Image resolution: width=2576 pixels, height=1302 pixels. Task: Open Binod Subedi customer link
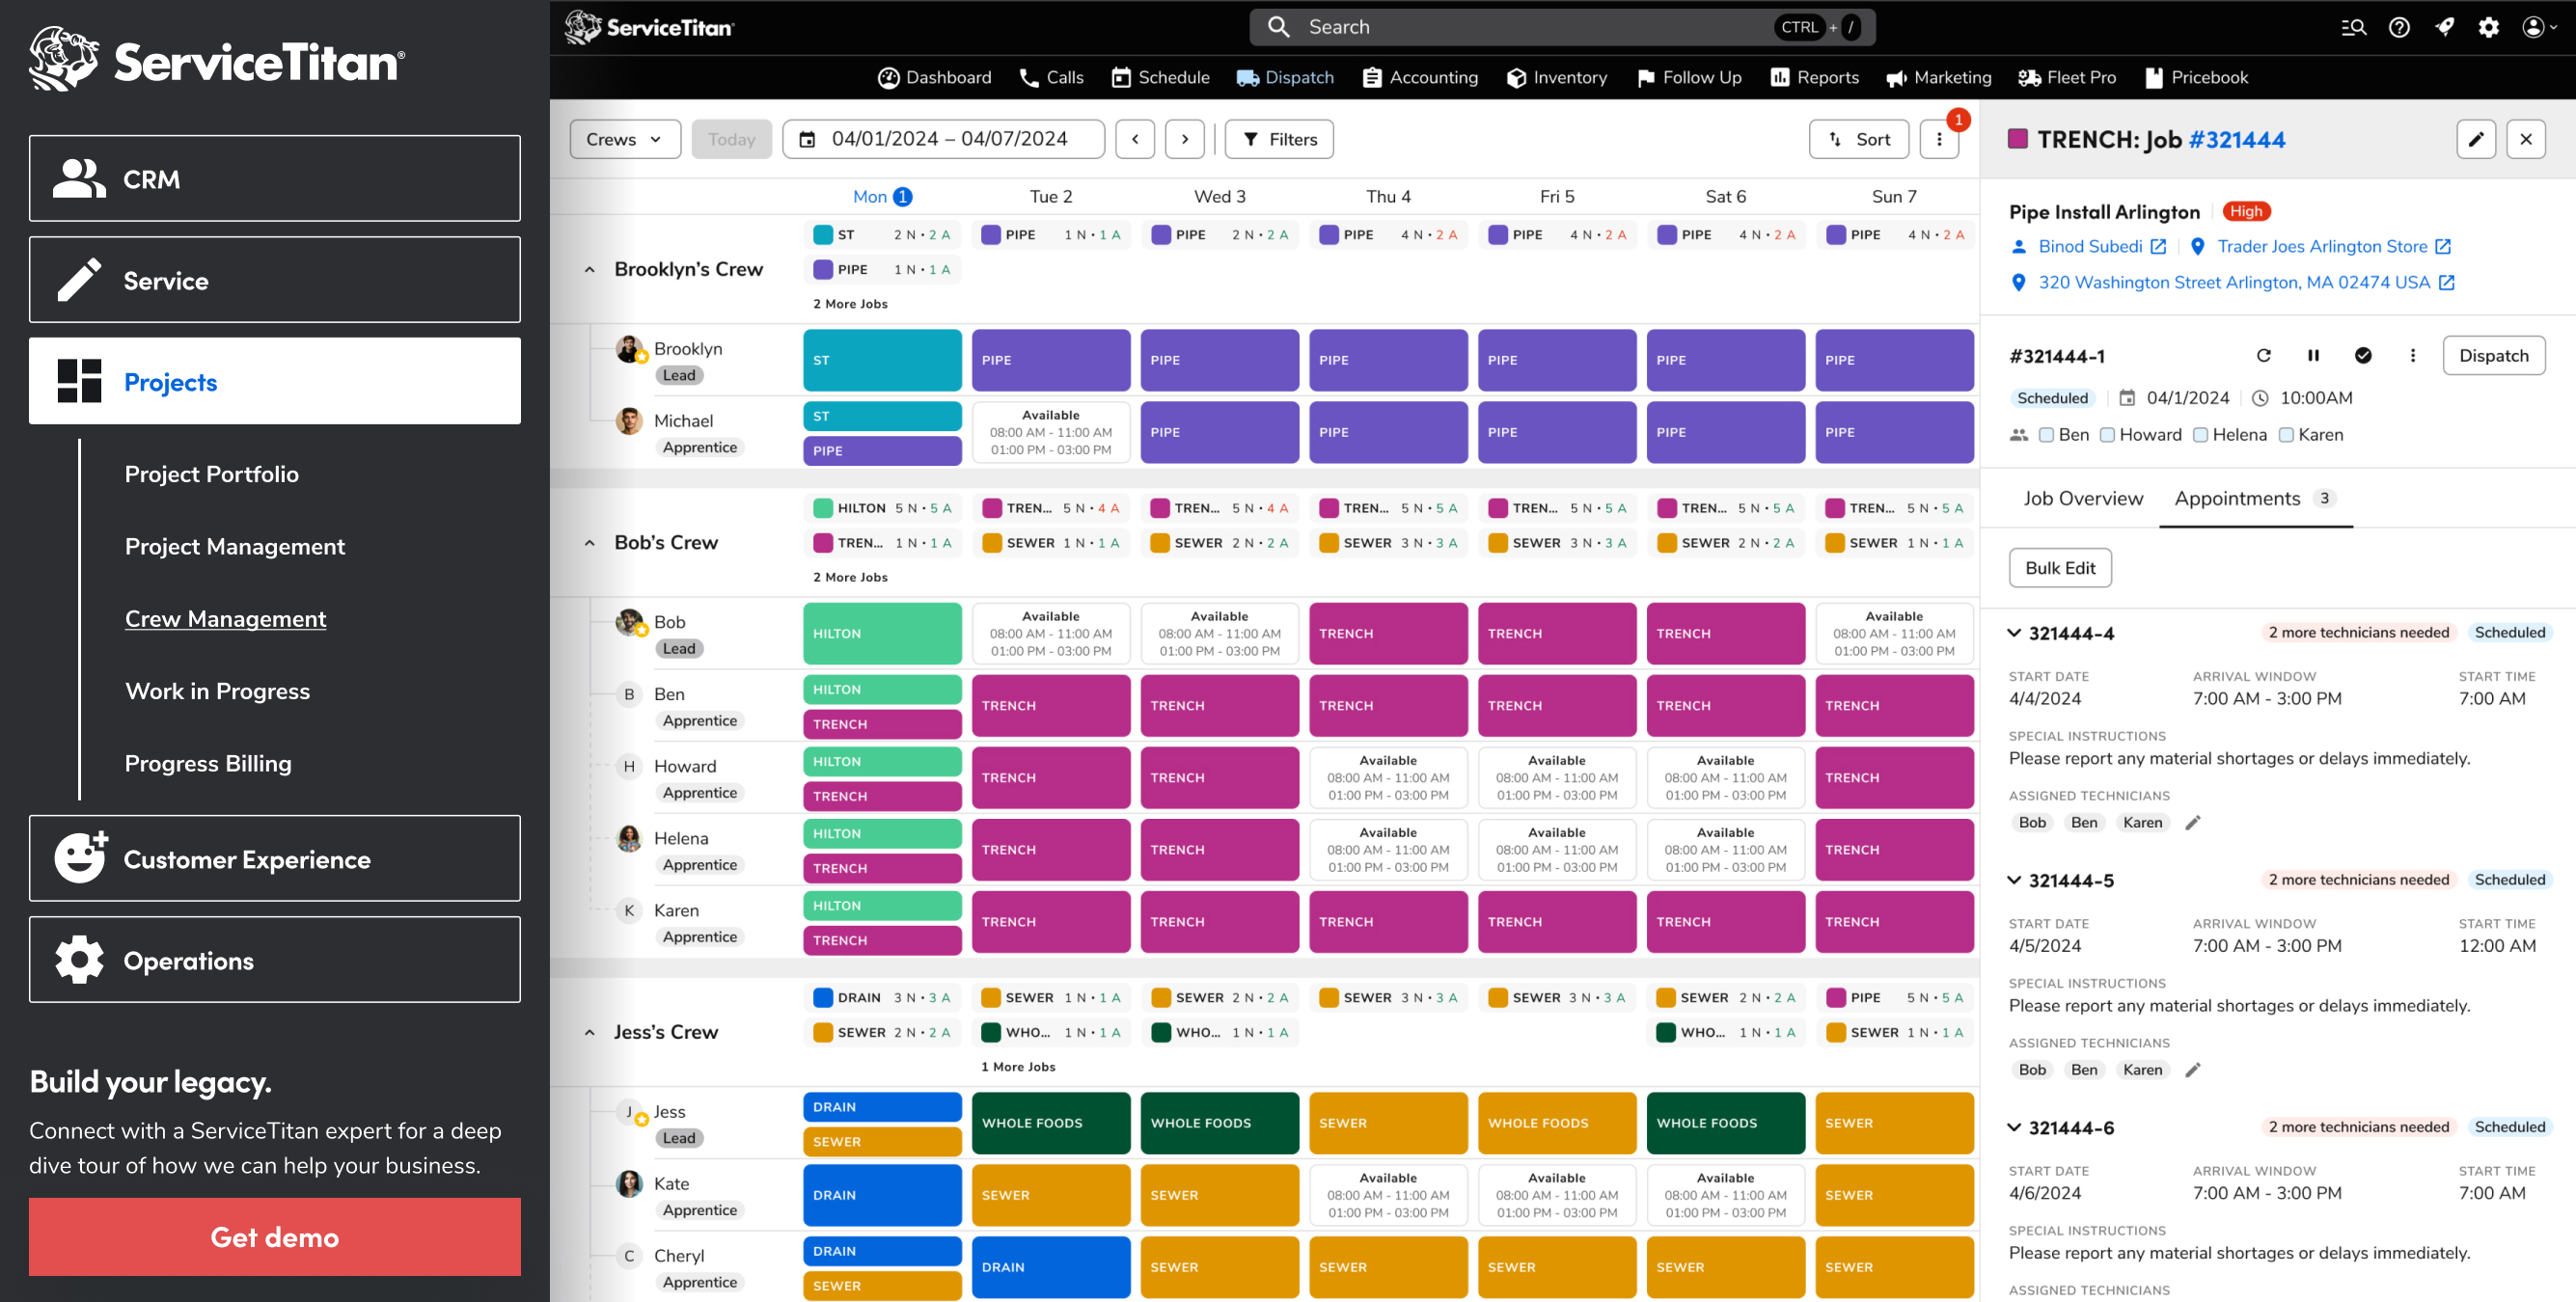click(x=2089, y=246)
